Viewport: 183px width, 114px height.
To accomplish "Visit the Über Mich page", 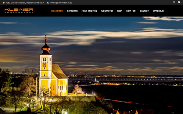I will pos(131,11).
